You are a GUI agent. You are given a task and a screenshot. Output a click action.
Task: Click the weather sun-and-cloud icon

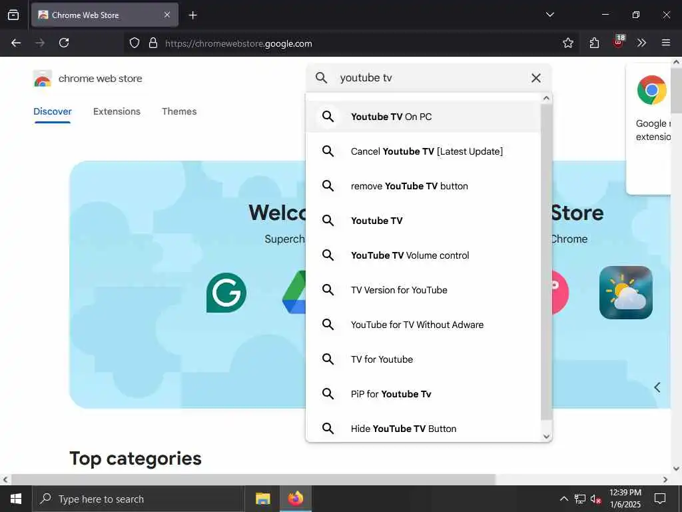coord(625,293)
